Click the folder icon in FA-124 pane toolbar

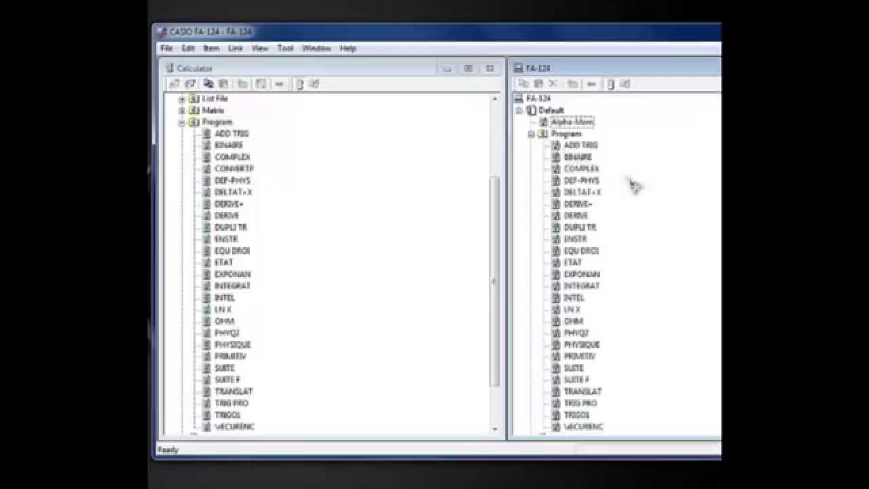572,84
